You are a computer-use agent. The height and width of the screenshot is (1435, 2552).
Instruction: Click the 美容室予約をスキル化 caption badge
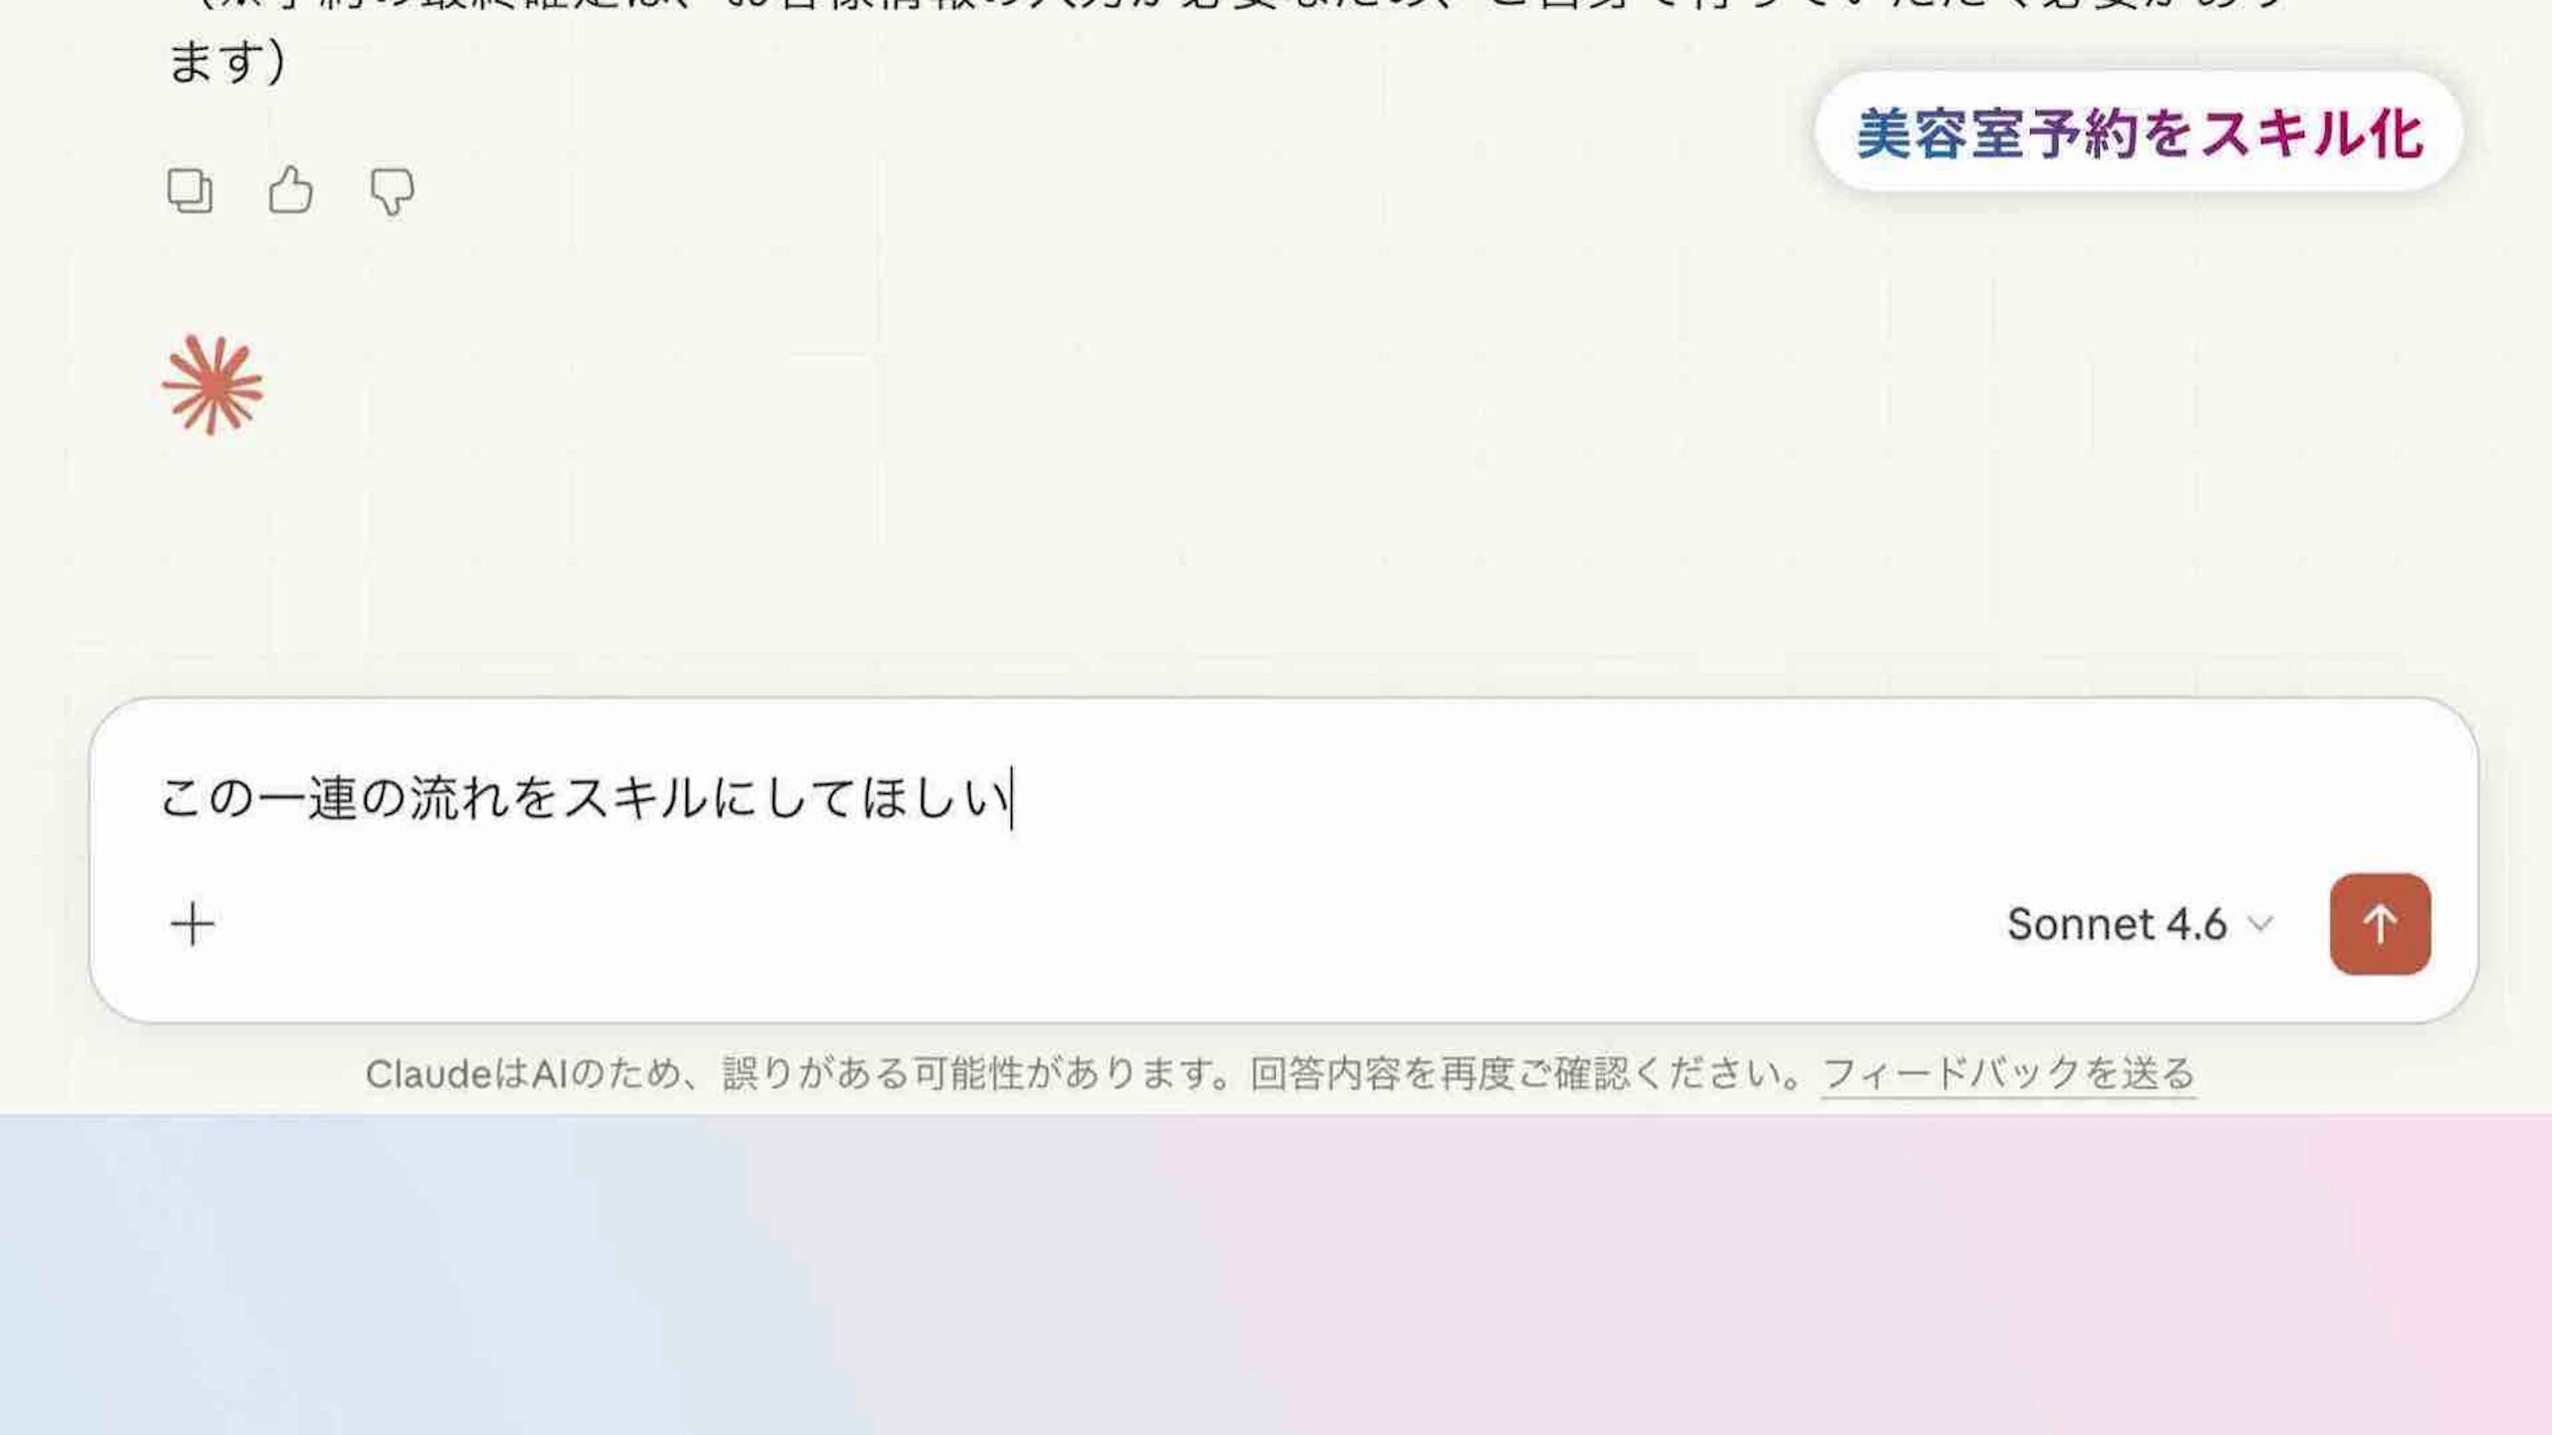[x=2139, y=132]
